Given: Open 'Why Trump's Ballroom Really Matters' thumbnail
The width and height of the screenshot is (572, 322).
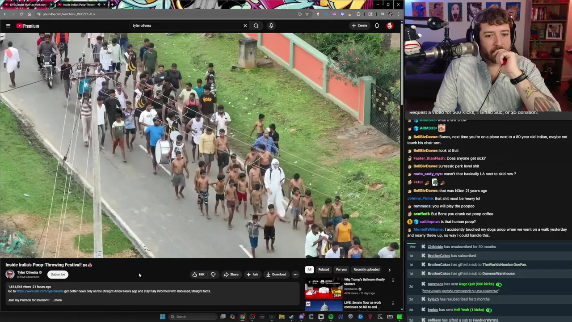Looking at the screenshot, I should click(324, 288).
